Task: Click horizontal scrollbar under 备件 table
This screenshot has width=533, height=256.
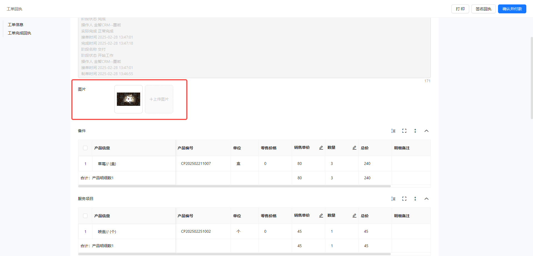Action: [234, 186]
